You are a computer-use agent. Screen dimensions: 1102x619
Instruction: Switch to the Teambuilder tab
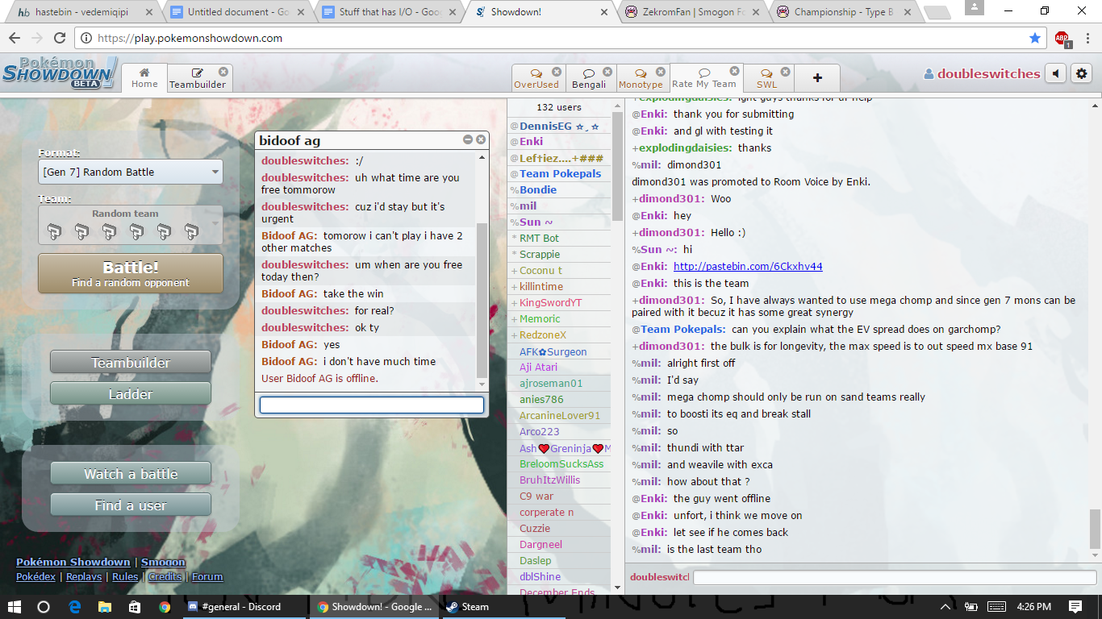click(x=198, y=78)
